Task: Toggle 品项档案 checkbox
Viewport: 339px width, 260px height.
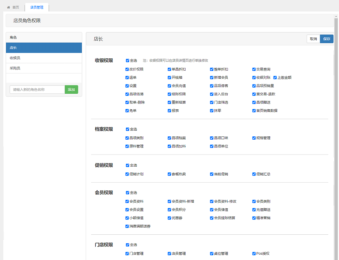Action: coord(169,138)
